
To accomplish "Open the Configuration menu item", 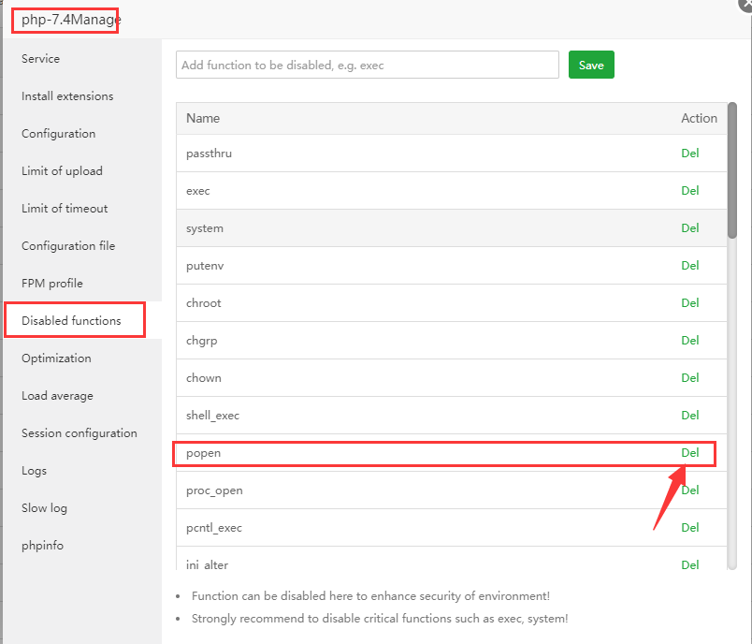I will pyautogui.click(x=59, y=134).
